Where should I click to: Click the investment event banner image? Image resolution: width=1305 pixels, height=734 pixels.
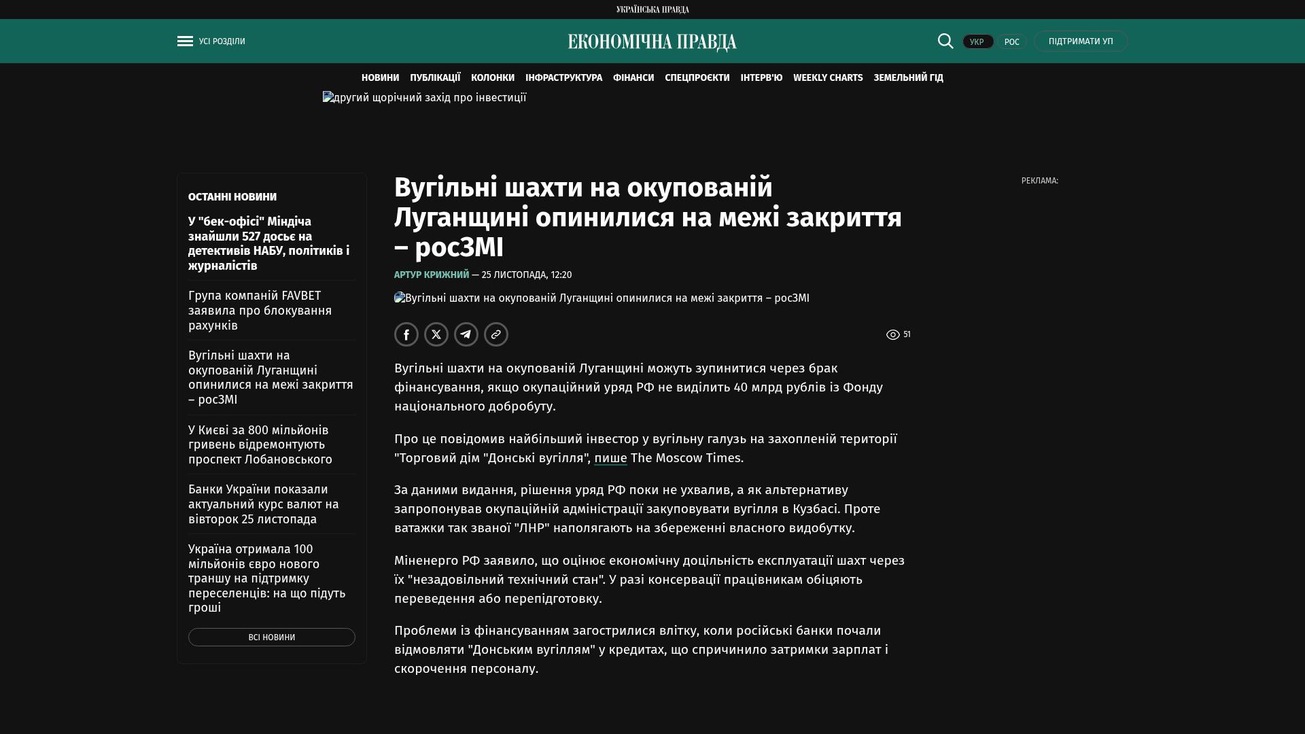pos(424,98)
